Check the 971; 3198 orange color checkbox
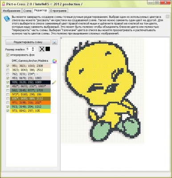This screenshot has width=172, height=178. coord(8,103)
